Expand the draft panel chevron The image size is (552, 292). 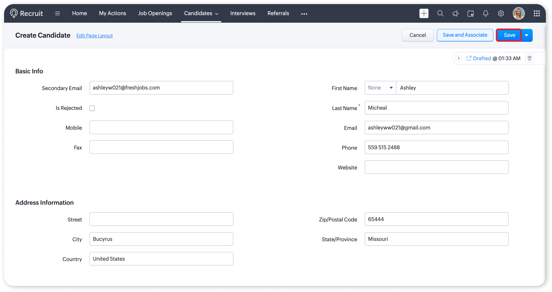tap(459, 58)
